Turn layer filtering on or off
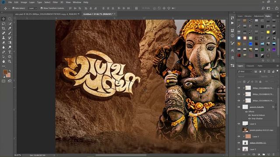The image size is (280, 157). click(277, 71)
